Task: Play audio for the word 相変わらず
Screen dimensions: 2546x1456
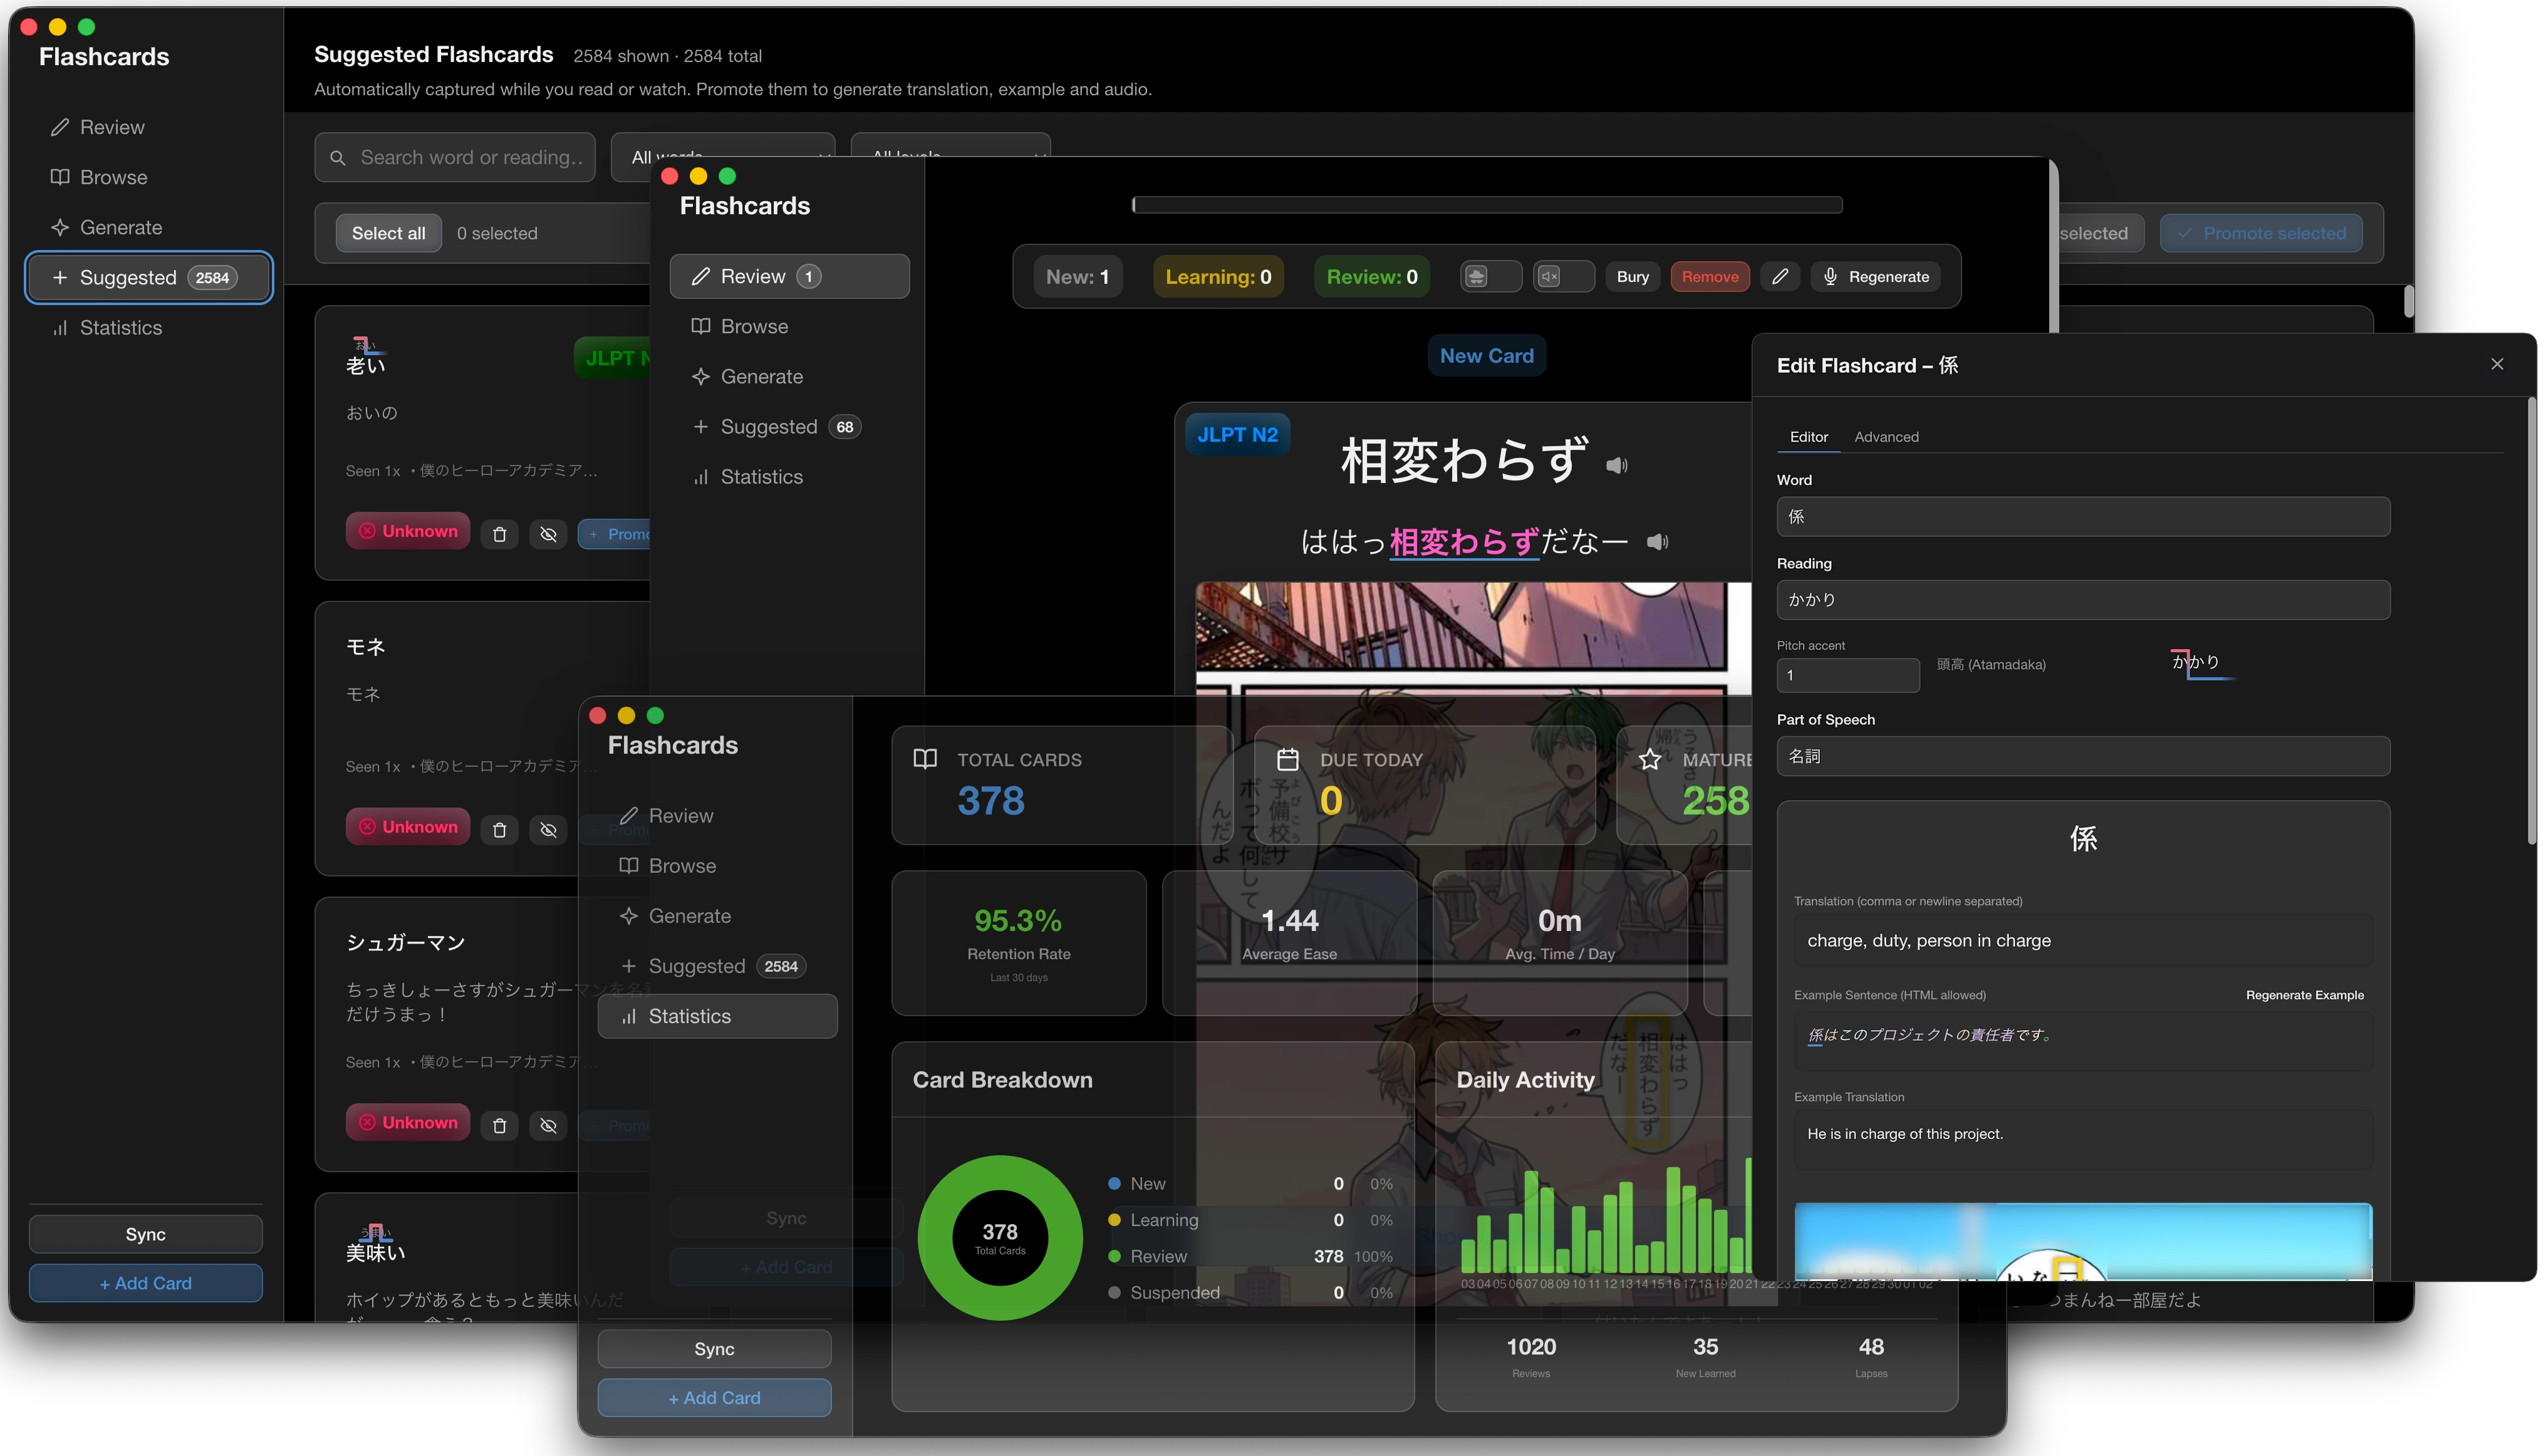Action: 1617,465
